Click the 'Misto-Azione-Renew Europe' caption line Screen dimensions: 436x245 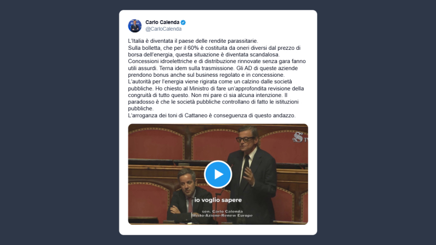222,215
